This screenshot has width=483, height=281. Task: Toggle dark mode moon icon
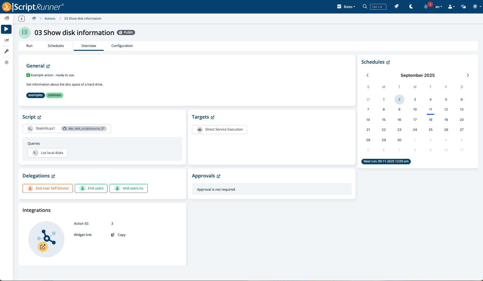click(x=411, y=6)
